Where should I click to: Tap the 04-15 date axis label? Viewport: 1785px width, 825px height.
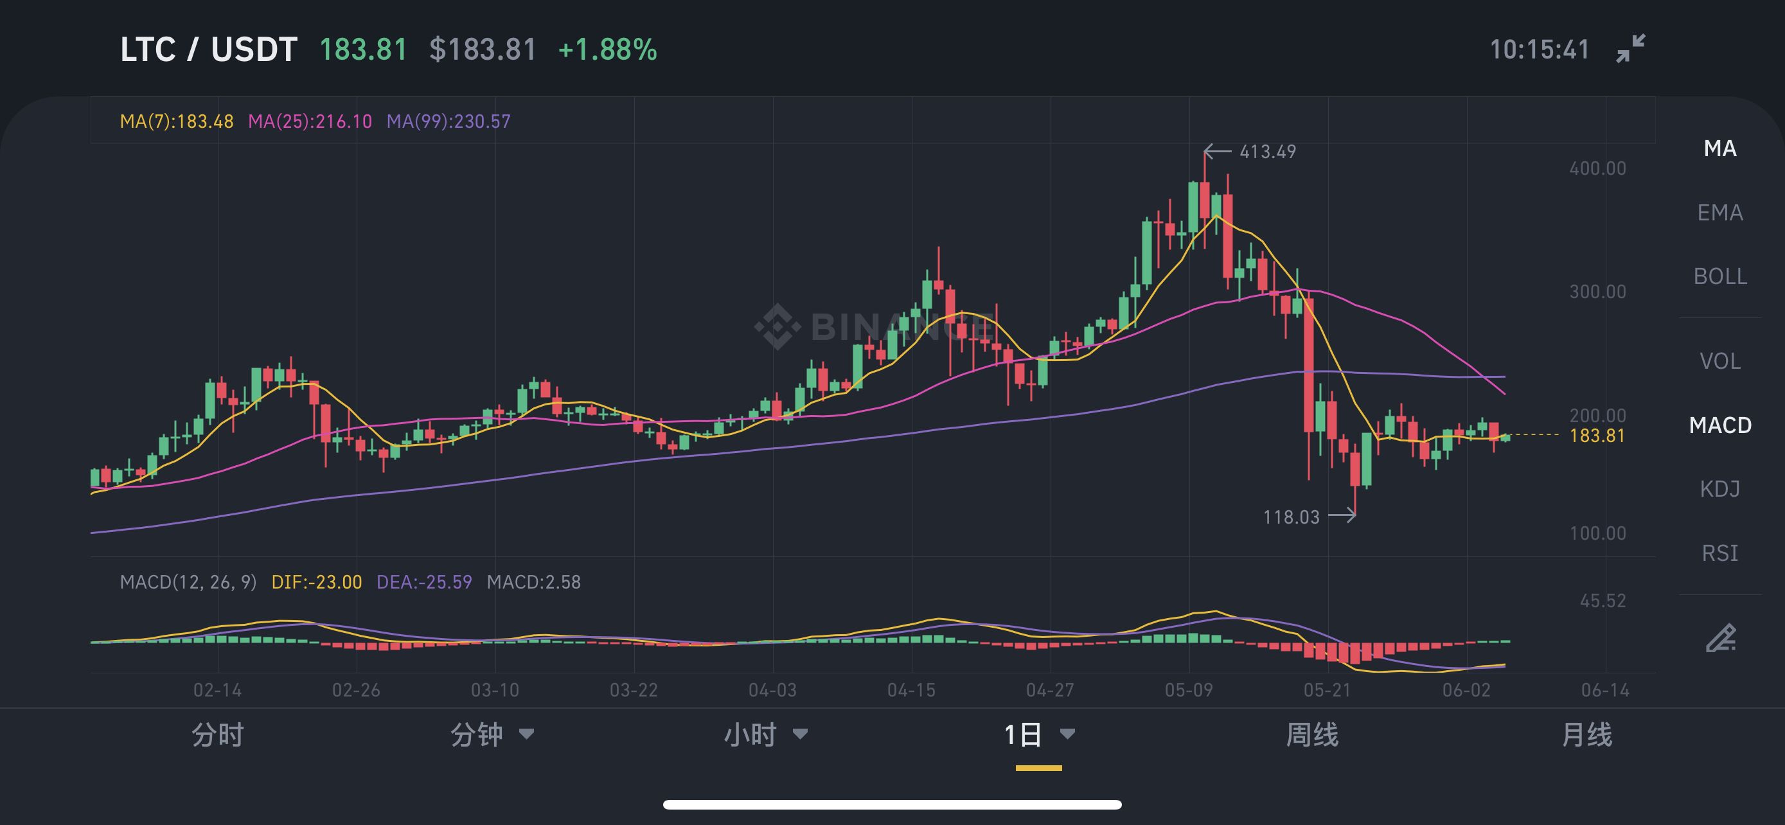[911, 690]
